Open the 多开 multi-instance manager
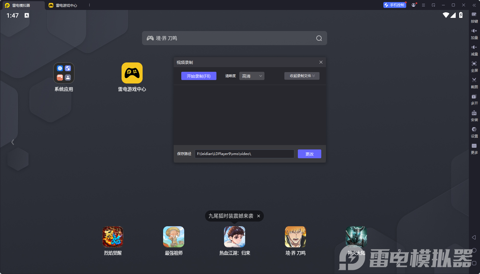Screen dimensions: 480x274 pyautogui.click(x=474, y=99)
